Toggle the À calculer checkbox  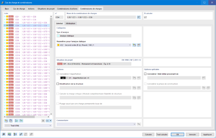click(145, 17)
